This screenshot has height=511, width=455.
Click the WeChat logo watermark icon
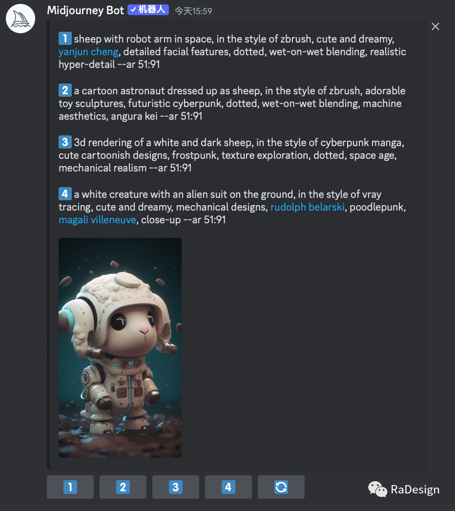pos(377,489)
